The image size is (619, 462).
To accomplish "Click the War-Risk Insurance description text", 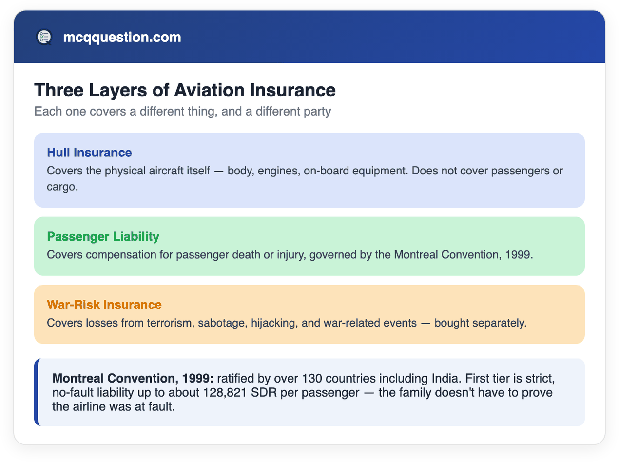I will pos(287,323).
